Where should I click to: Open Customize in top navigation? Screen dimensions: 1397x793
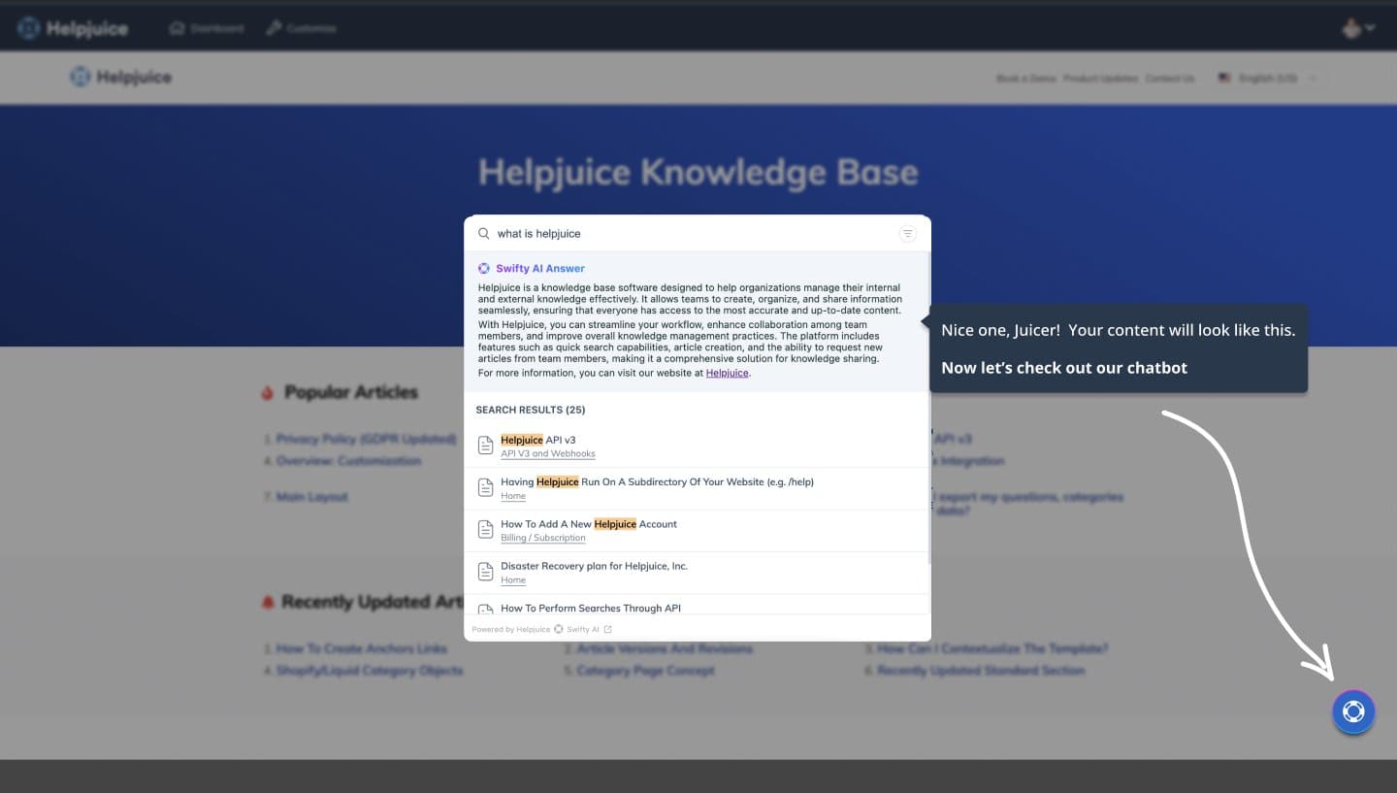click(302, 28)
